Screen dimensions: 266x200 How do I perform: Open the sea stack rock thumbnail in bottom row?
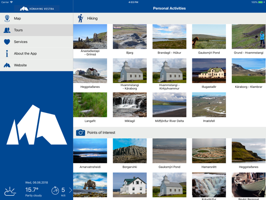pos(90,185)
